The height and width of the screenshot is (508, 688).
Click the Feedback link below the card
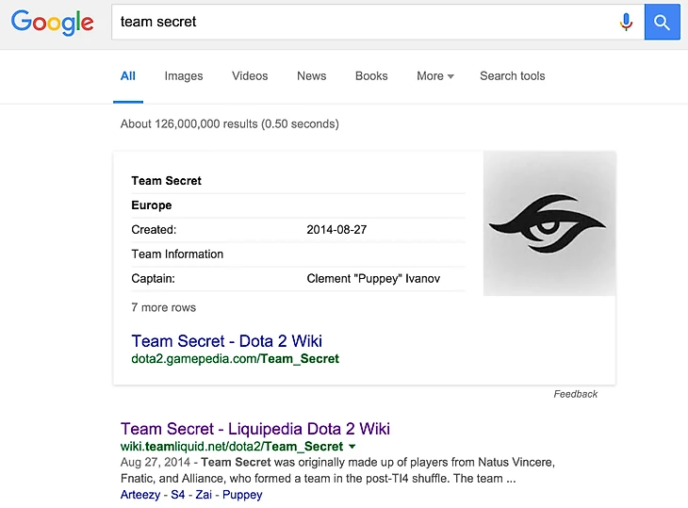[575, 394]
